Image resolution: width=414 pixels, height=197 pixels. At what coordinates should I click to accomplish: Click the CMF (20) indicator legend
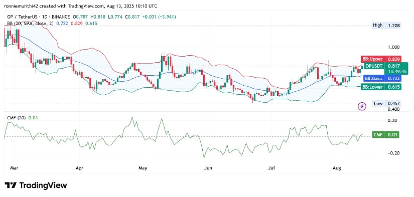17,118
